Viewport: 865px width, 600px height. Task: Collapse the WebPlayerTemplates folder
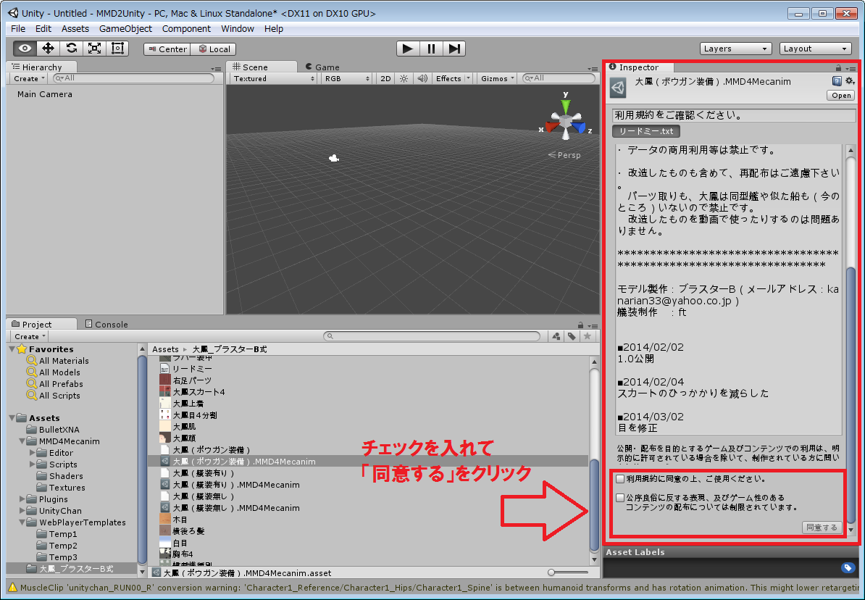[22, 522]
